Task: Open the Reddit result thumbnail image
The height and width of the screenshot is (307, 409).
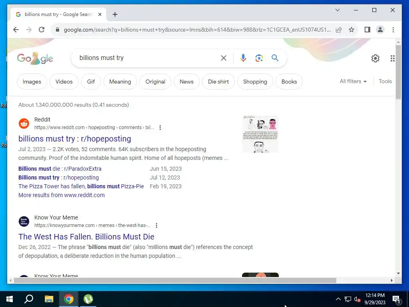Action: click(x=260, y=134)
